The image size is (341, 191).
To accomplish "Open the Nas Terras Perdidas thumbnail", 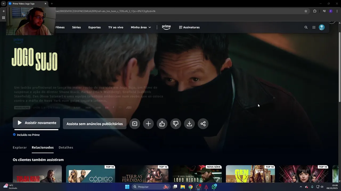I will click(144, 174).
